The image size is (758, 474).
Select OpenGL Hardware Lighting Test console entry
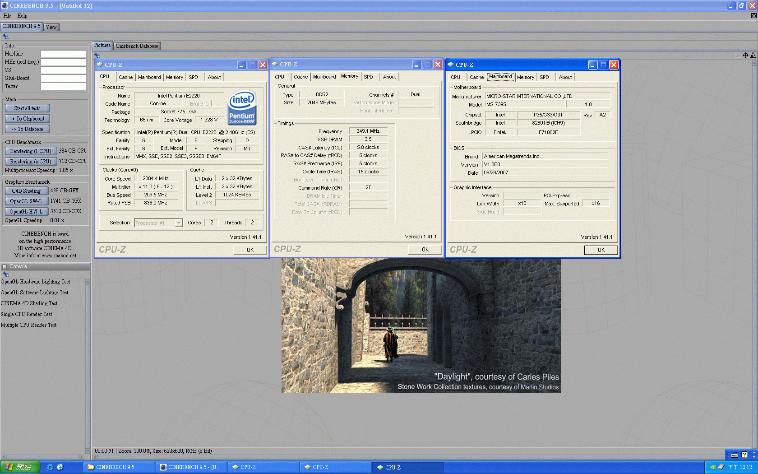click(x=36, y=282)
